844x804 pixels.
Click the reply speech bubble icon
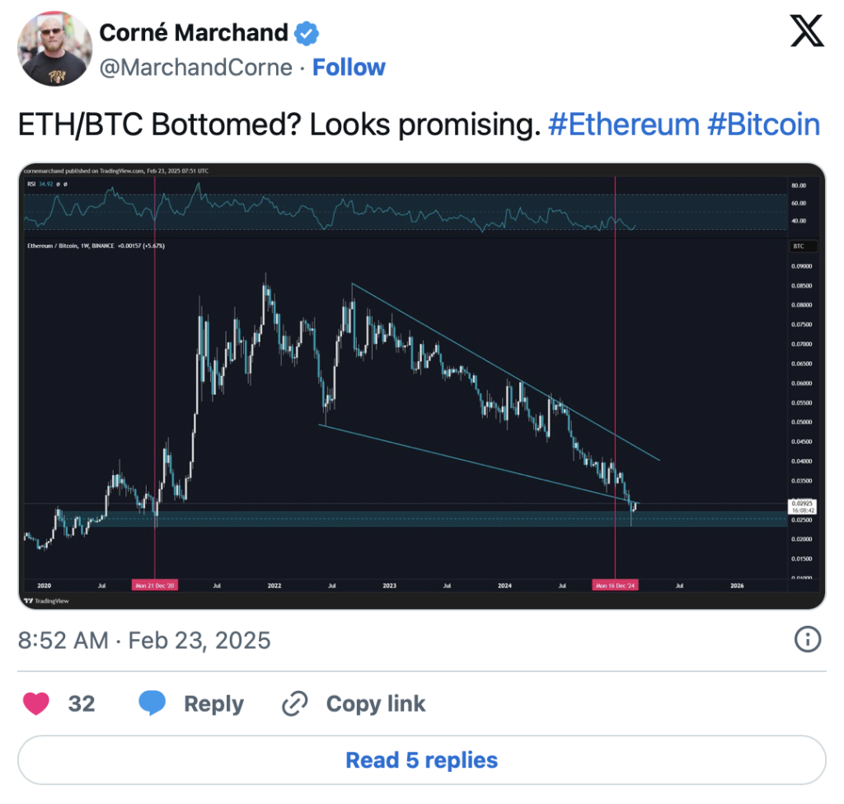point(152,703)
